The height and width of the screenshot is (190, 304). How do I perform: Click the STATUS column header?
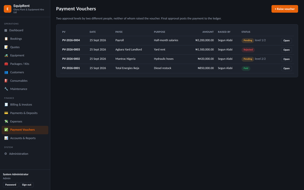[246, 32]
